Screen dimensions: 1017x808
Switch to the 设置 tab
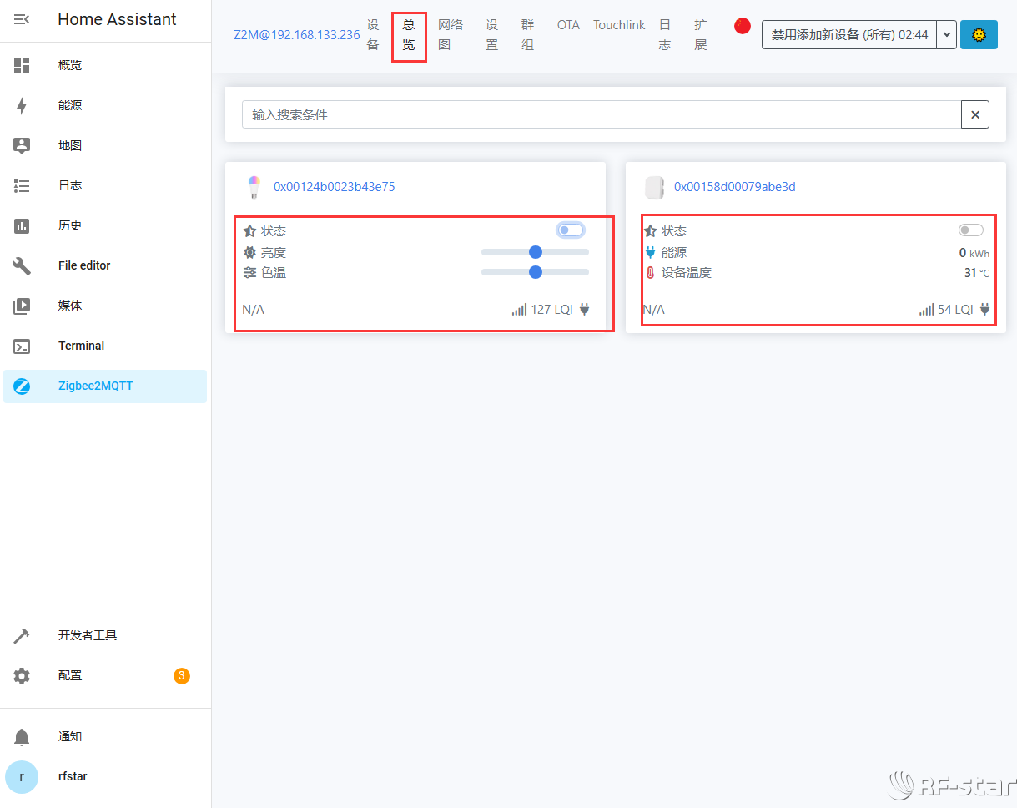(491, 35)
